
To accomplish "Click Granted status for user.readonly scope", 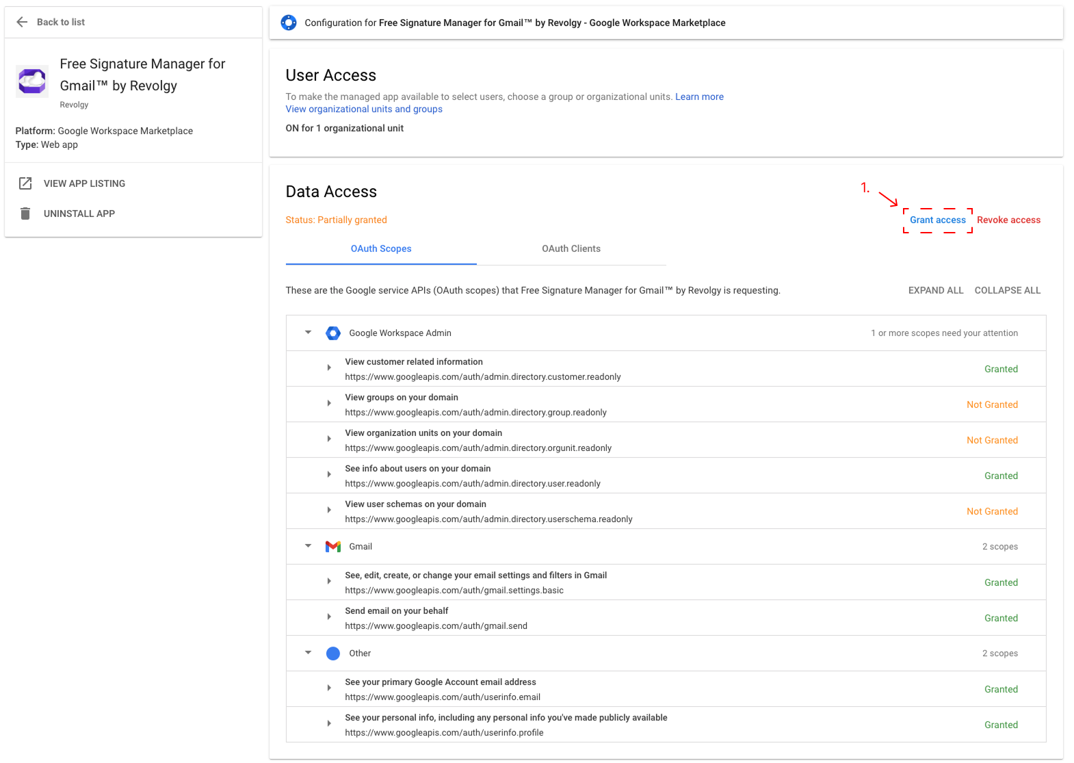I will point(1001,476).
